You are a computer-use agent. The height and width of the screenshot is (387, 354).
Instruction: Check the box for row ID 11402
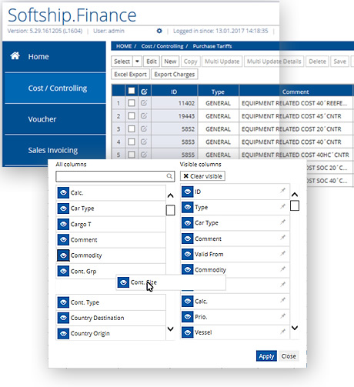pos(132,103)
